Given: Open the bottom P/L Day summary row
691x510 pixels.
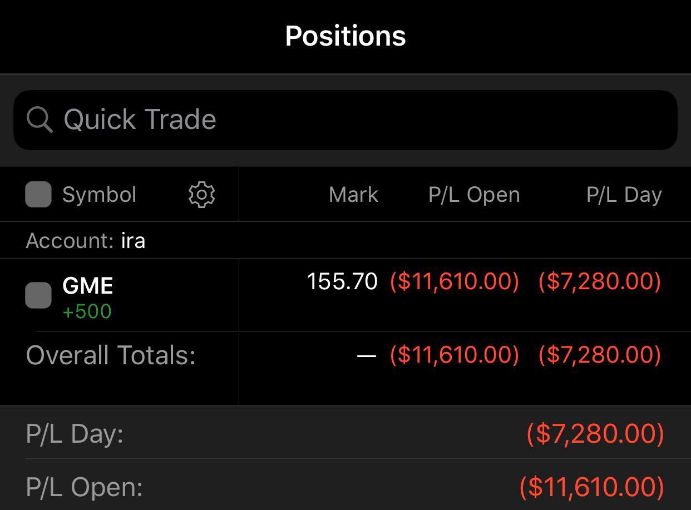Looking at the screenshot, I should [x=345, y=433].
